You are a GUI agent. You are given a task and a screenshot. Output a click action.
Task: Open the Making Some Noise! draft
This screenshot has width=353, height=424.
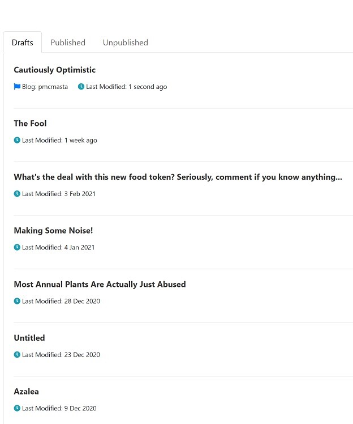[x=53, y=230]
